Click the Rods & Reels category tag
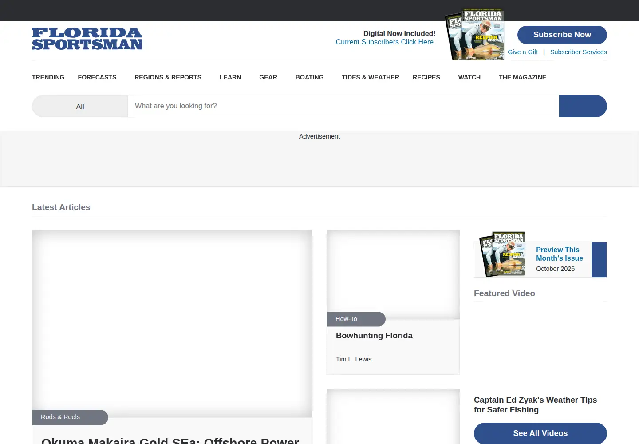 [70, 417]
